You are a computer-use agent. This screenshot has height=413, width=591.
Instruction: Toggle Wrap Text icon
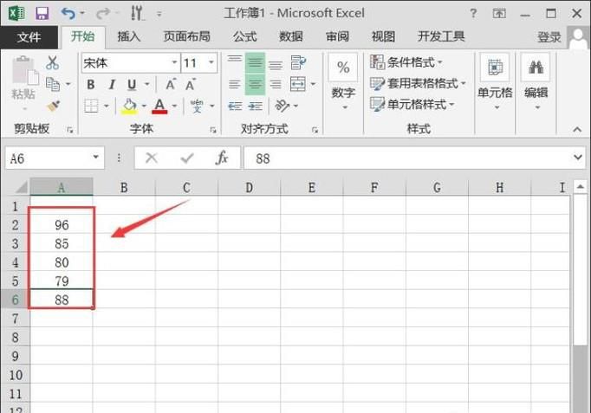point(298,62)
